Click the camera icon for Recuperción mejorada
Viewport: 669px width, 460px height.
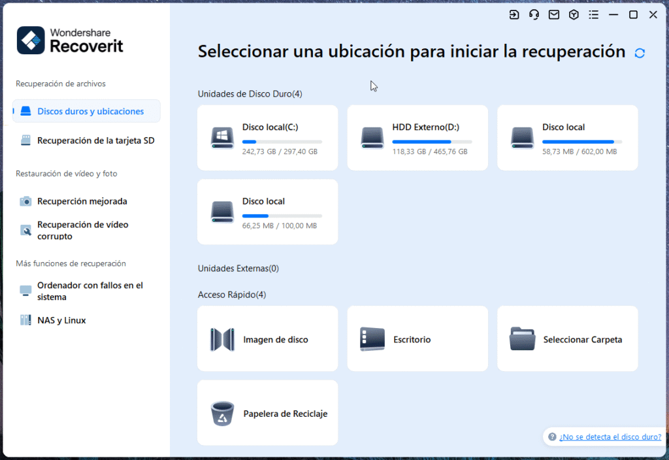point(25,201)
